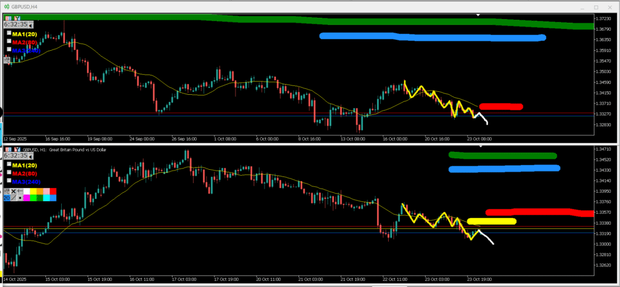Click the delete (X) drawing tool icon
The image size is (620, 287).
coord(13,190)
